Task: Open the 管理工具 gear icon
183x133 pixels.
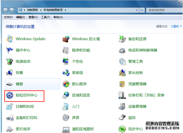Action: (x=122, y=61)
